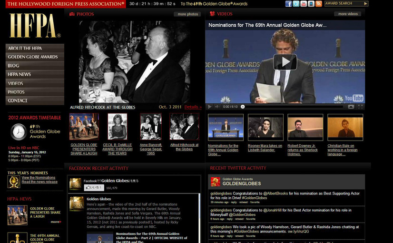Click the more photos button

187,14
